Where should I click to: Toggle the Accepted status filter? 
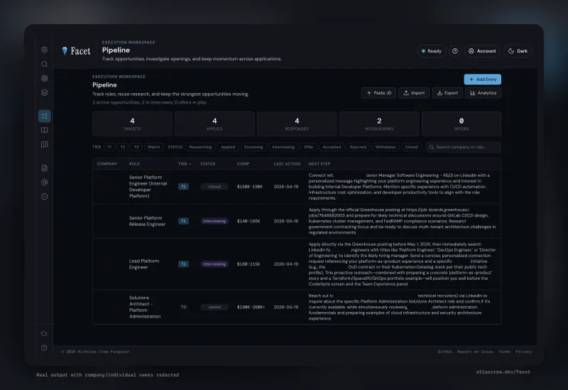332,147
